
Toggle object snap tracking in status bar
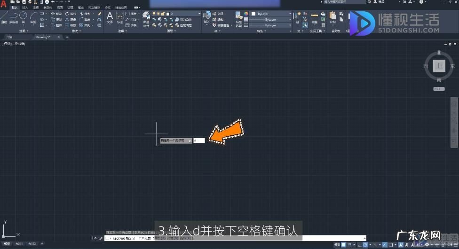[x=385, y=245]
